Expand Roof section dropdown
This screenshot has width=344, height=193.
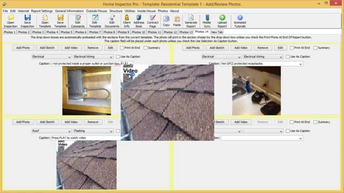click(x=70, y=131)
